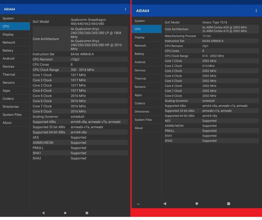Open Battery section in left sidebar
Screen dimensions: 262x220
pos(15,50)
